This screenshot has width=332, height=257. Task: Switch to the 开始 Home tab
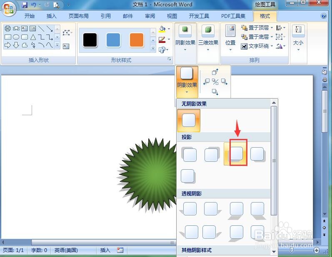(30, 16)
